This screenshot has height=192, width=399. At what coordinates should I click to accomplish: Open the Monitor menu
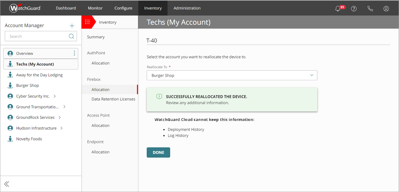95,8
